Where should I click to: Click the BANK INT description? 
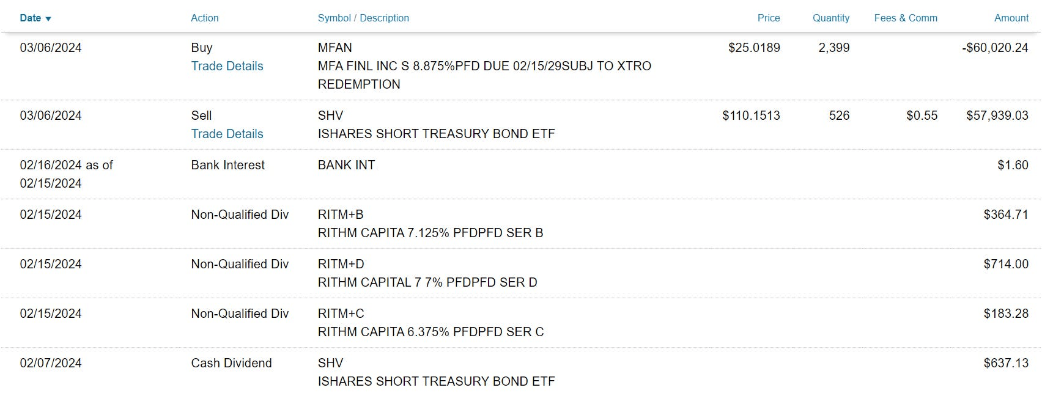tap(346, 165)
